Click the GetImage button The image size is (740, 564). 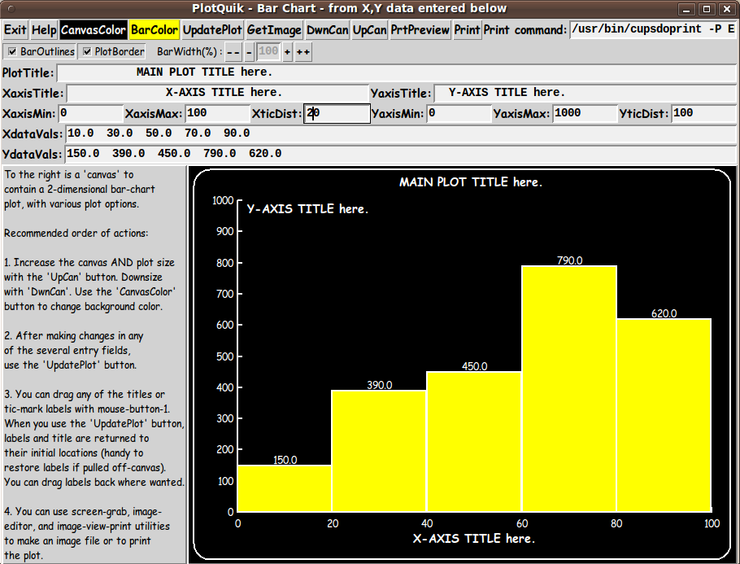point(274,30)
